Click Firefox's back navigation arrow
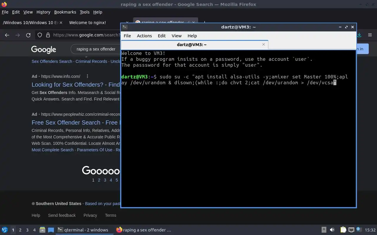The width and height of the screenshot is (377, 235). (7, 35)
